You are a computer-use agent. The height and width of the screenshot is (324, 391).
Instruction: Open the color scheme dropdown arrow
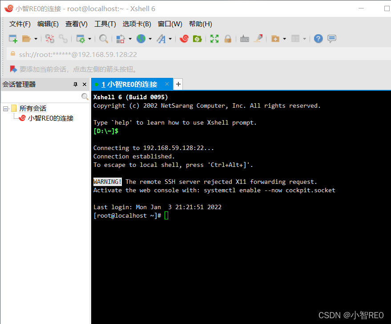coord(130,39)
